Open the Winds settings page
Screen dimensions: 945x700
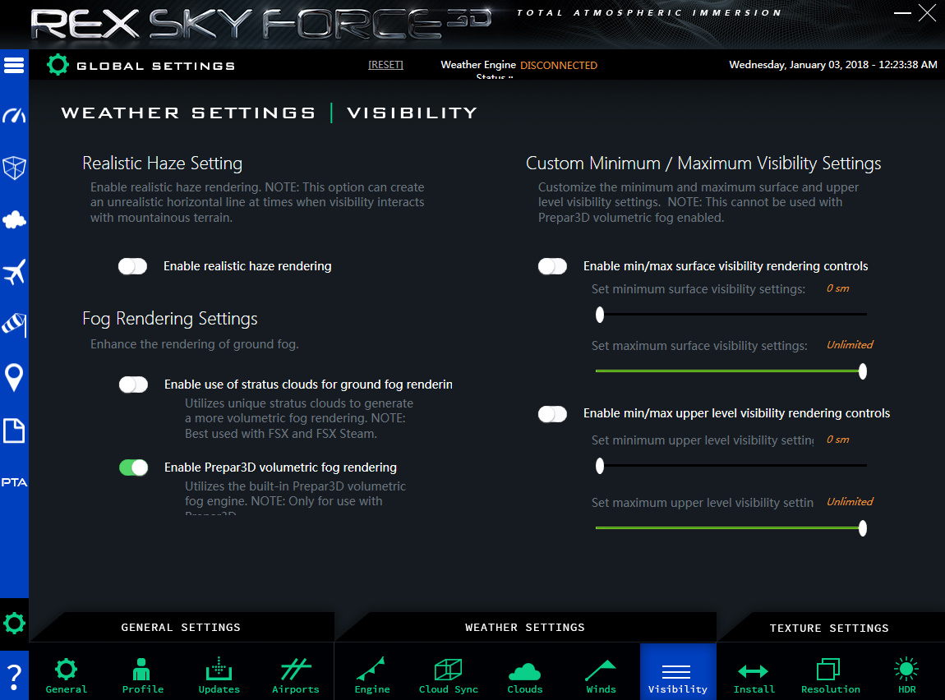[601, 675]
